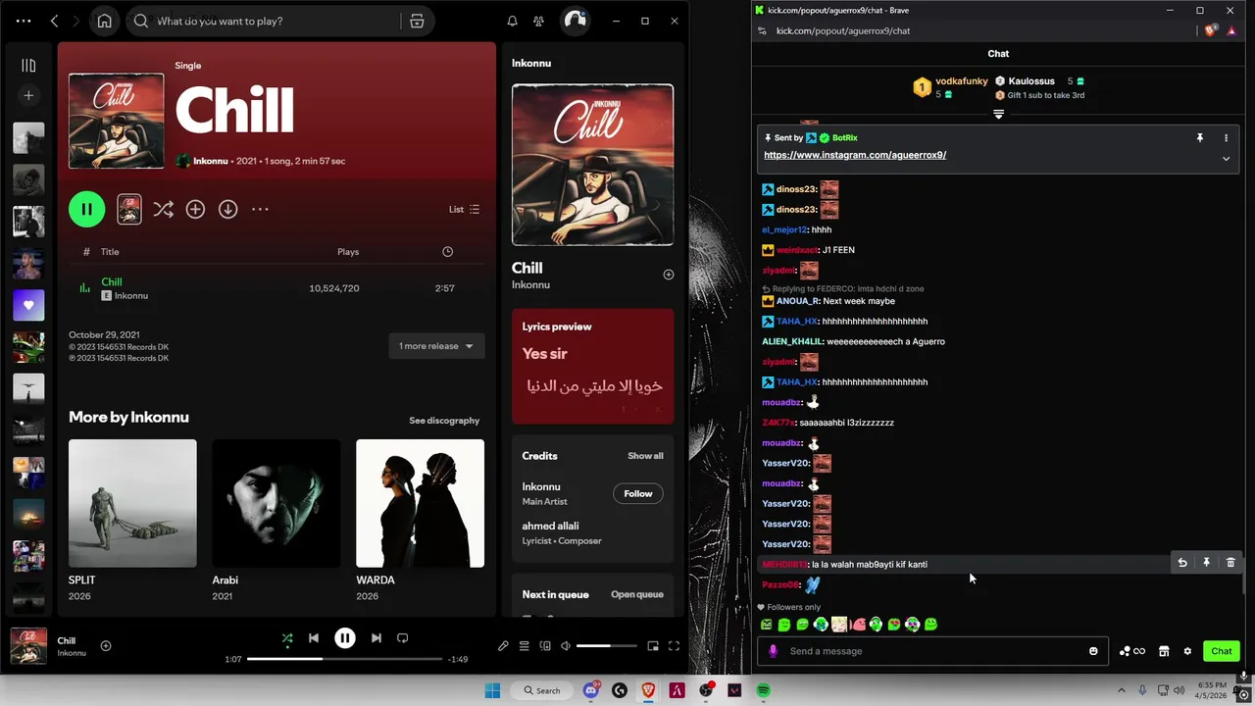Screen dimensions: 1255x706
Task: Expand the gift leaderboard in Kick chat
Action: [998, 115]
